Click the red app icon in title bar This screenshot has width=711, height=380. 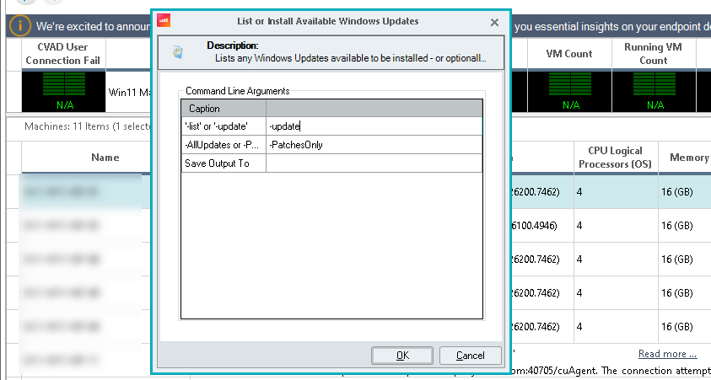164,20
